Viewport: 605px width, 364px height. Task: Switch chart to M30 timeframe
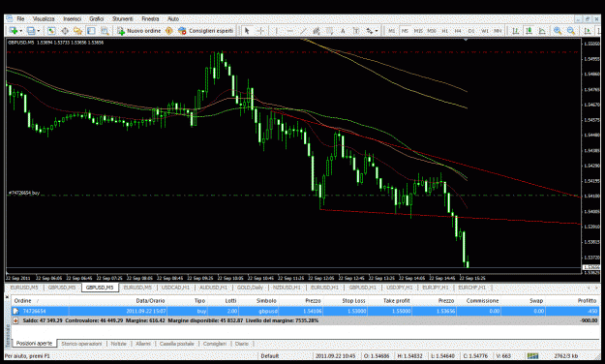click(432, 30)
